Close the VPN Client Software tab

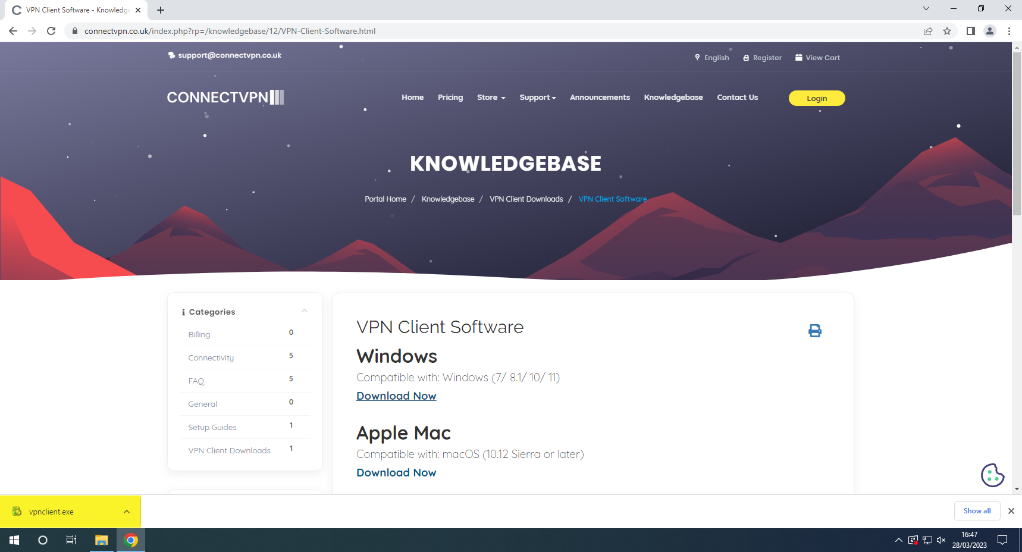click(138, 10)
